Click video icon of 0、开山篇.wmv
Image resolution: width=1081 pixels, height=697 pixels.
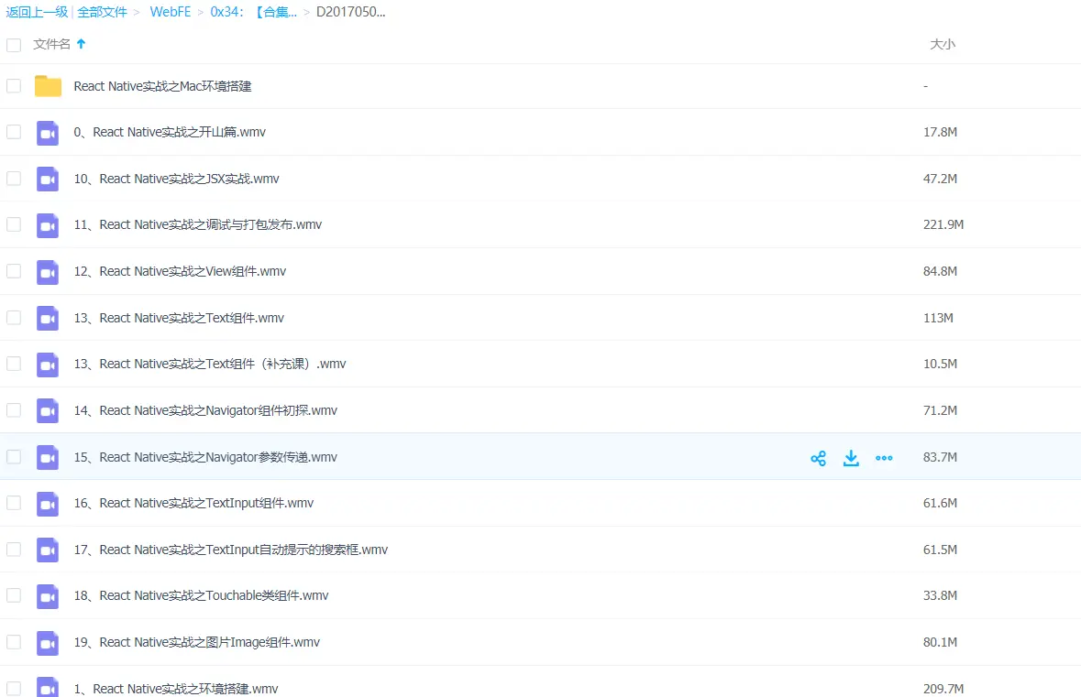pyautogui.click(x=48, y=133)
